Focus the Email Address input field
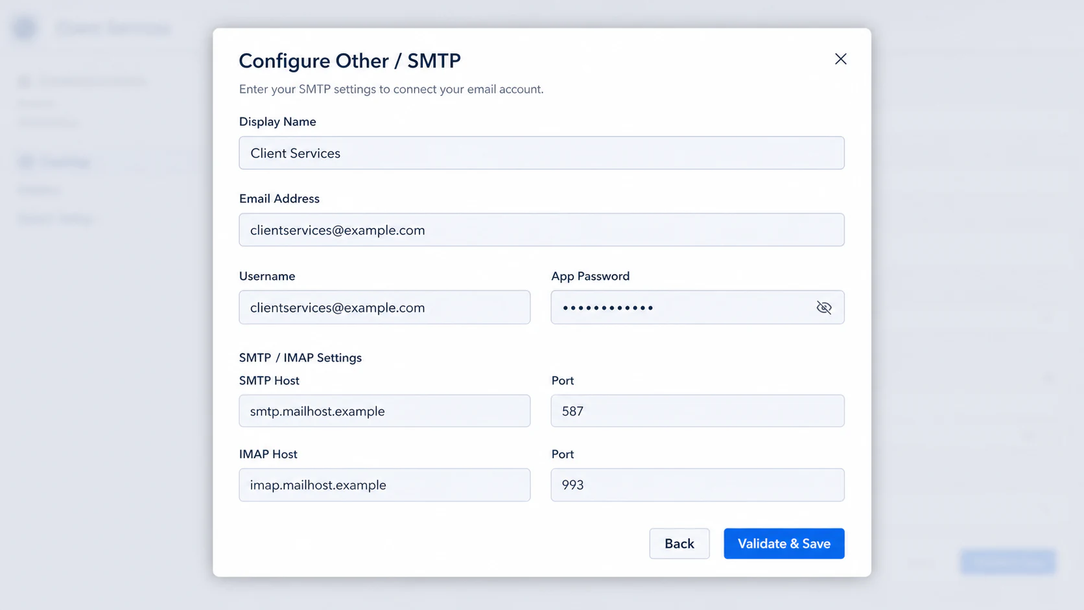1084x610 pixels. 541,230
